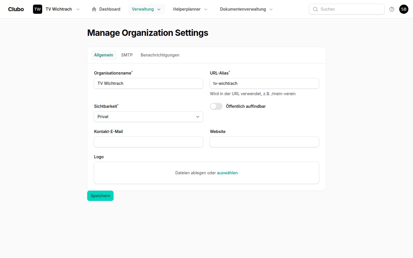
Task: Open the help question mark icon
Action: pyautogui.click(x=392, y=9)
